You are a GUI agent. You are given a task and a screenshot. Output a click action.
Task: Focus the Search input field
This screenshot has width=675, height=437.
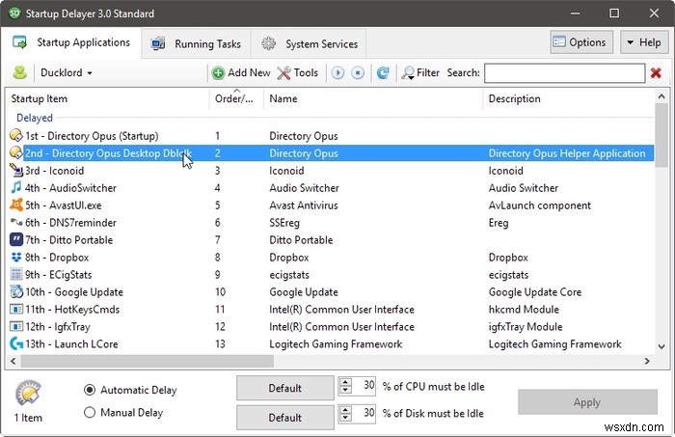pos(564,72)
